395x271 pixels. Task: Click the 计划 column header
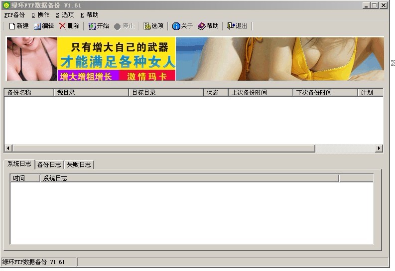pyautogui.click(x=371, y=93)
